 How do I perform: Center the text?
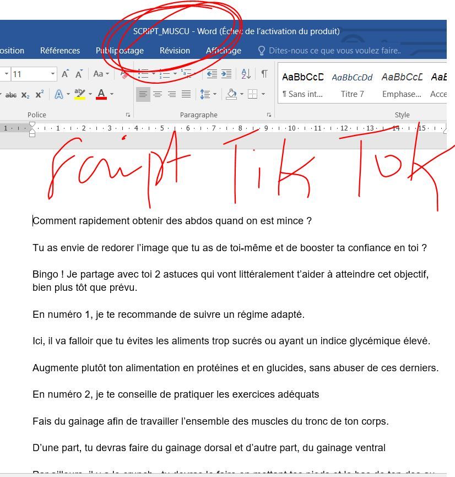point(157,94)
